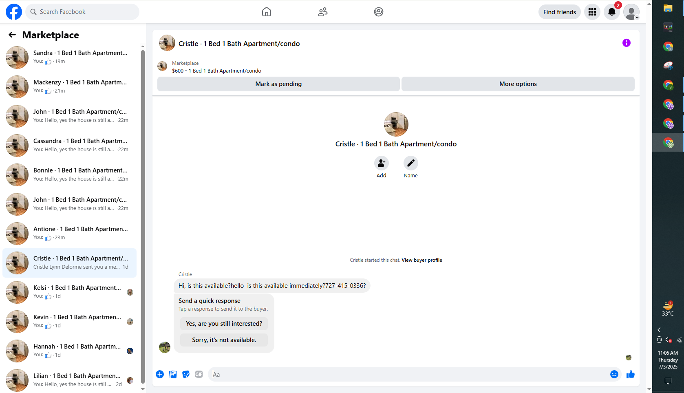Open the emoji picker
684x393 pixels.
[614, 374]
